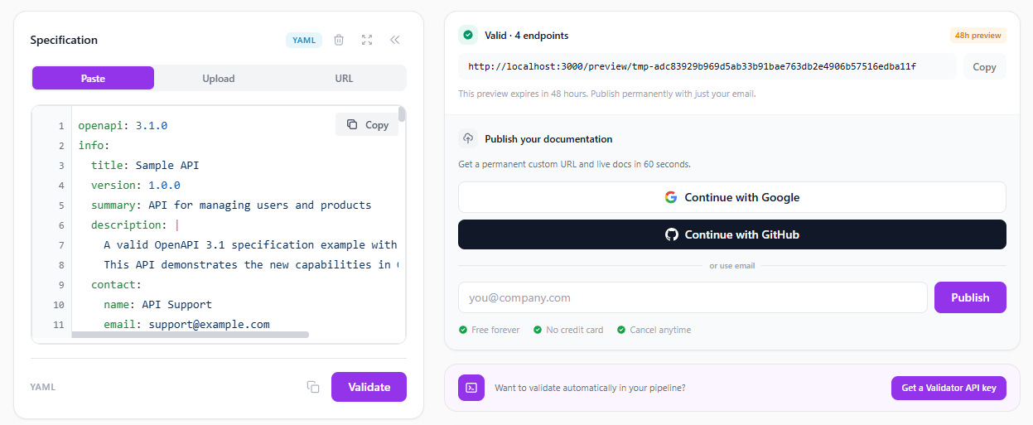
Task: Click the YAML format badge
Action: 304,40
